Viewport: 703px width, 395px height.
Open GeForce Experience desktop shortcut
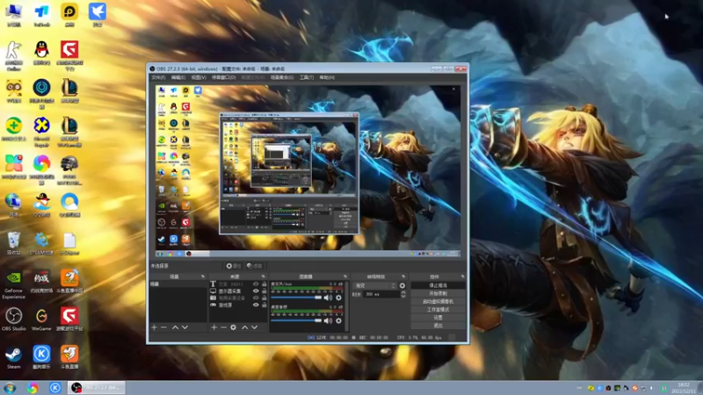(13, 284)
